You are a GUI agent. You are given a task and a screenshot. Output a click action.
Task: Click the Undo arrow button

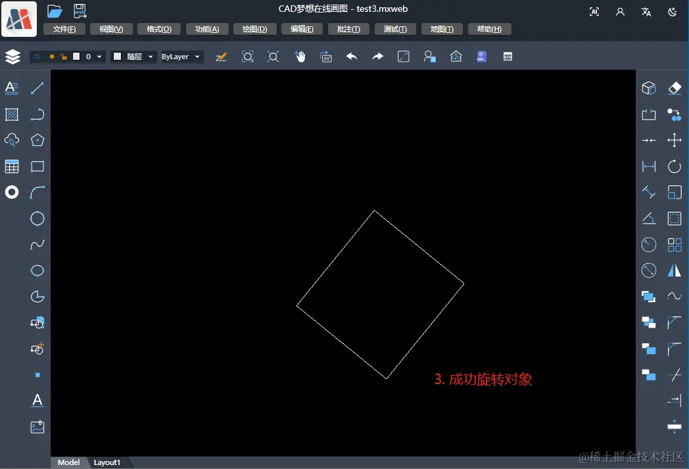click(x=352, y=57)
